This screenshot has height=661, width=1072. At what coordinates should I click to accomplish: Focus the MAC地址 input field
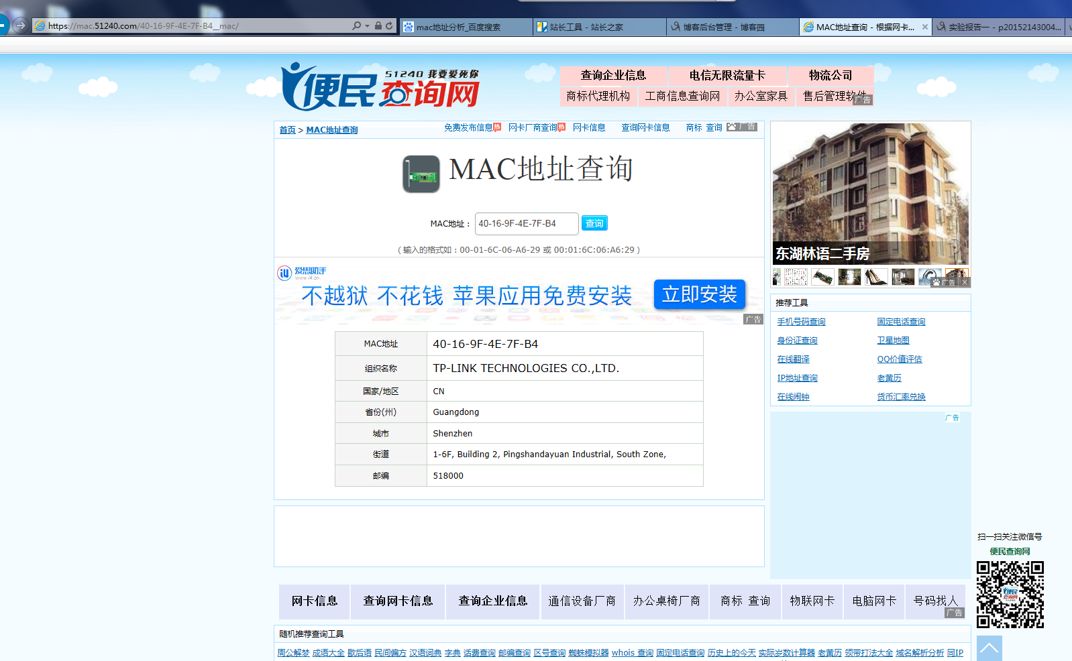point(527,224)
